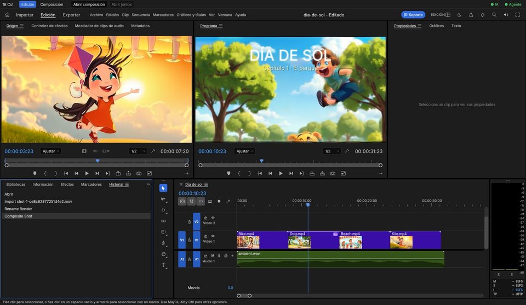Export frame camera icon in Program monitor
Screen dimensions: 526x305
pos(333,173)
